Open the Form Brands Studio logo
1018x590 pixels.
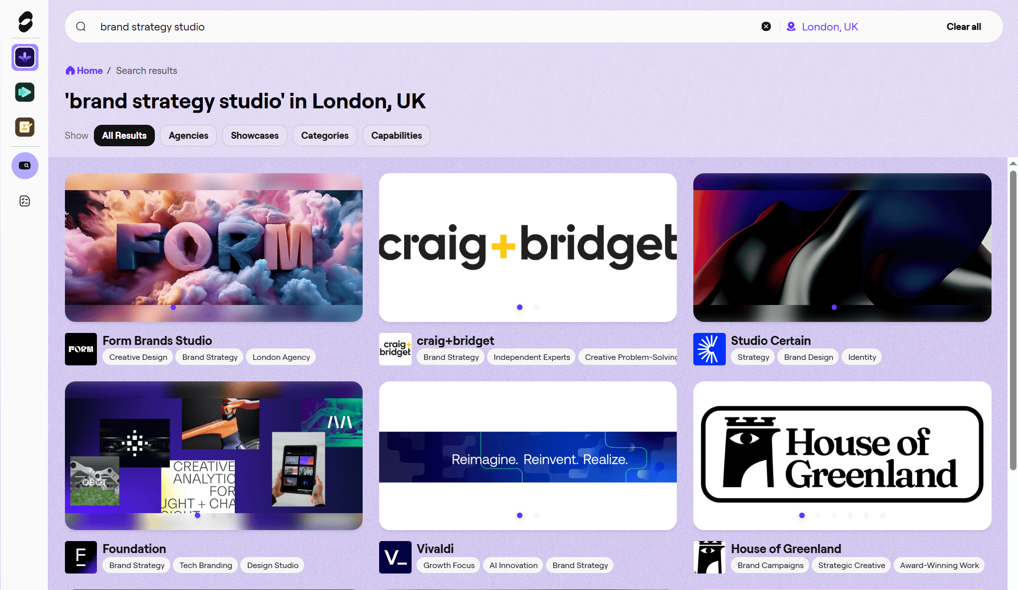click(x=81, y=349)
